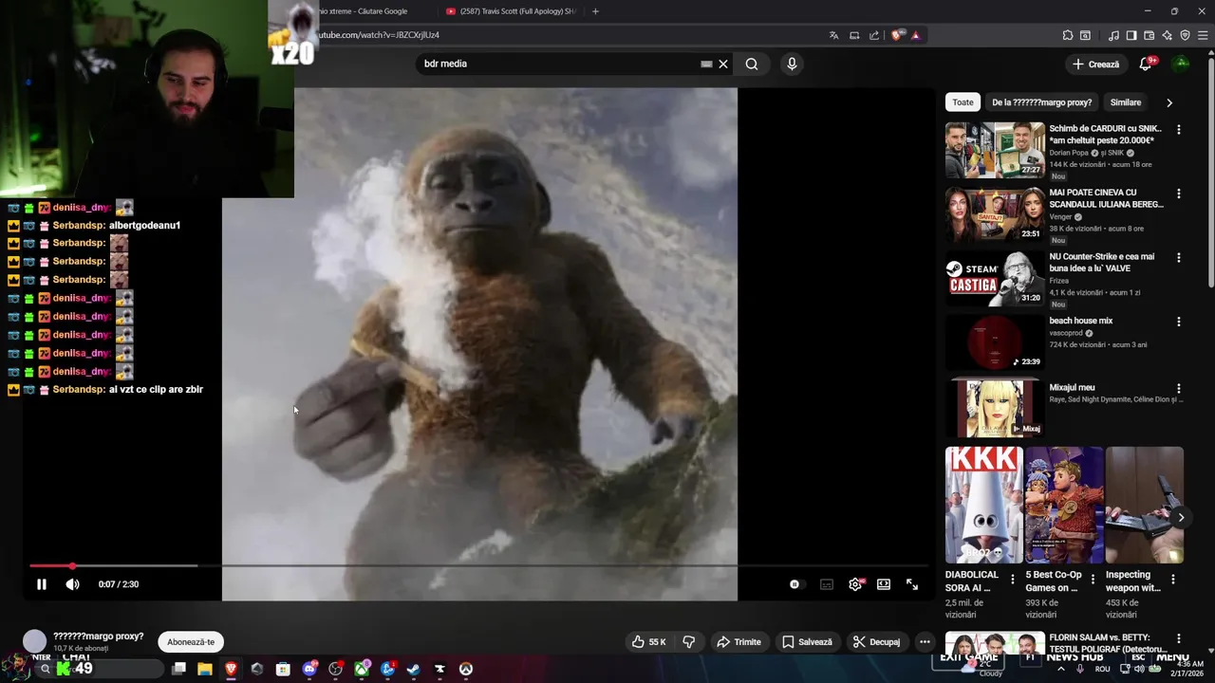Open options for 5 Best Co-Op Games short
The height and width of the screenshot is (683, 1215).
tap(1093, 579)
